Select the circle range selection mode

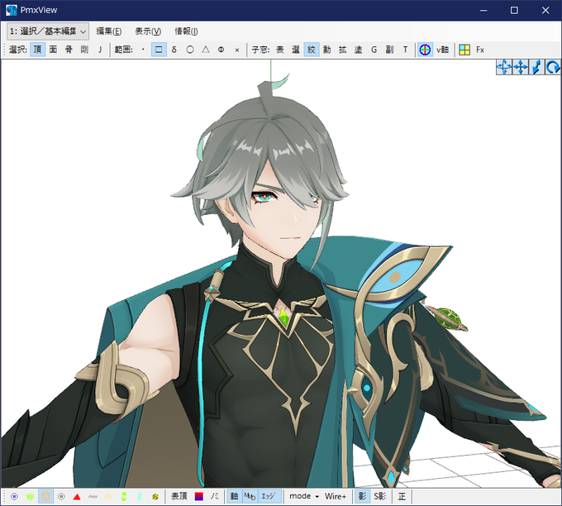[190, 50]
